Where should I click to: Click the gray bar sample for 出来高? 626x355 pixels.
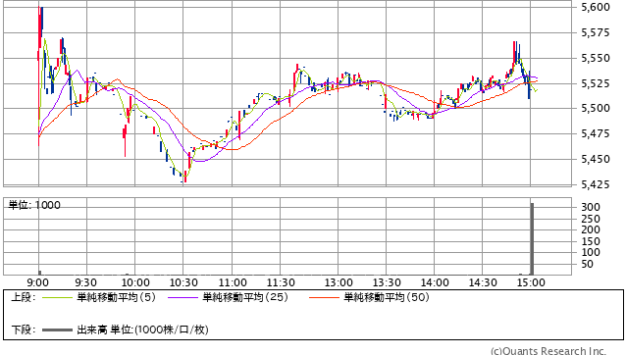tap(57, 330)
